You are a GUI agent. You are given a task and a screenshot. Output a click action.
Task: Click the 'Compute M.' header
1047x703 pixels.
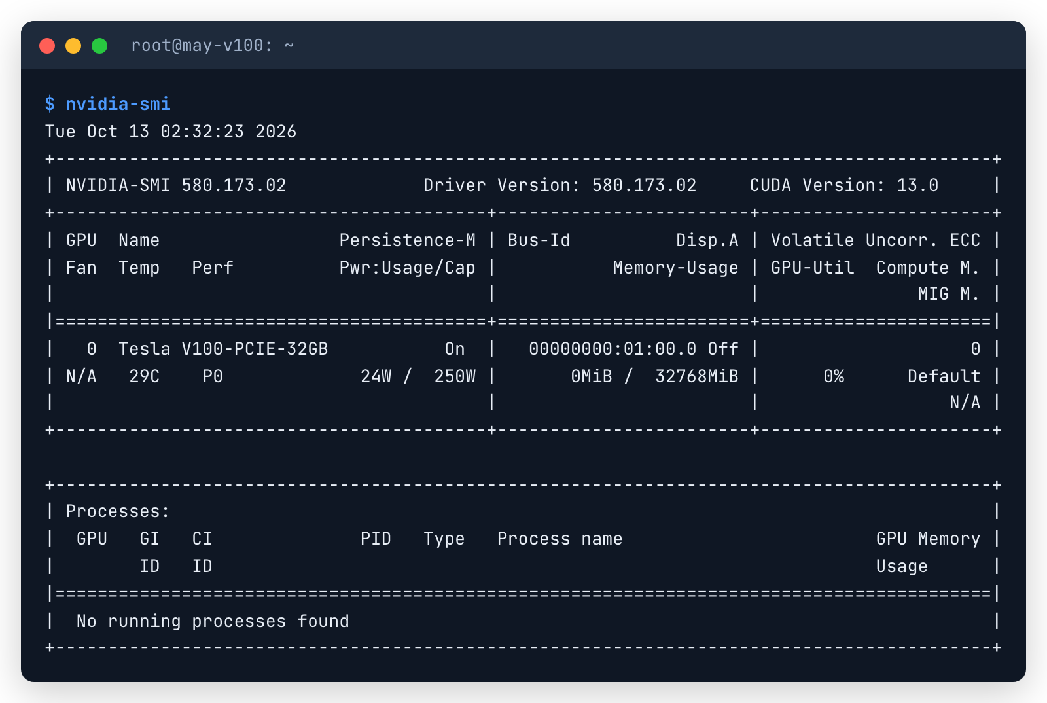pyautogui.click(x=928, y=268)
